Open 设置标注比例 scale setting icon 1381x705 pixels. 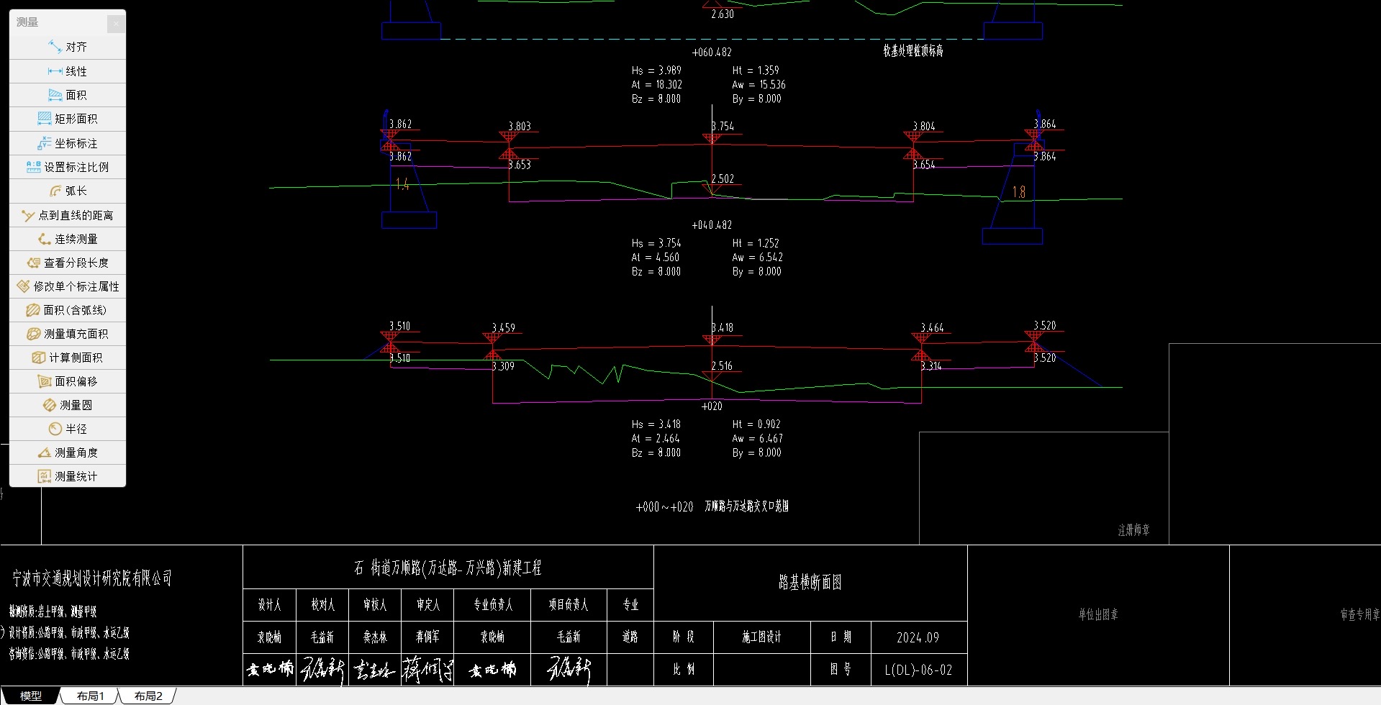[33, 167]
